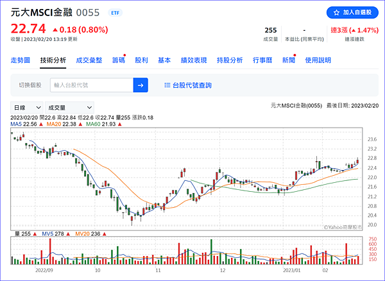
Task: Open the 使用說明 tab
Action: click(318, 60)
